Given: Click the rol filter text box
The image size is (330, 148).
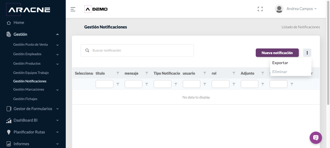Looking at the screenshot, I should tap(220, 84).
